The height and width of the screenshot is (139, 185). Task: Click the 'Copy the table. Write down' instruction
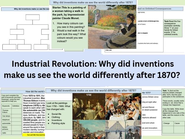coord(173,113)
